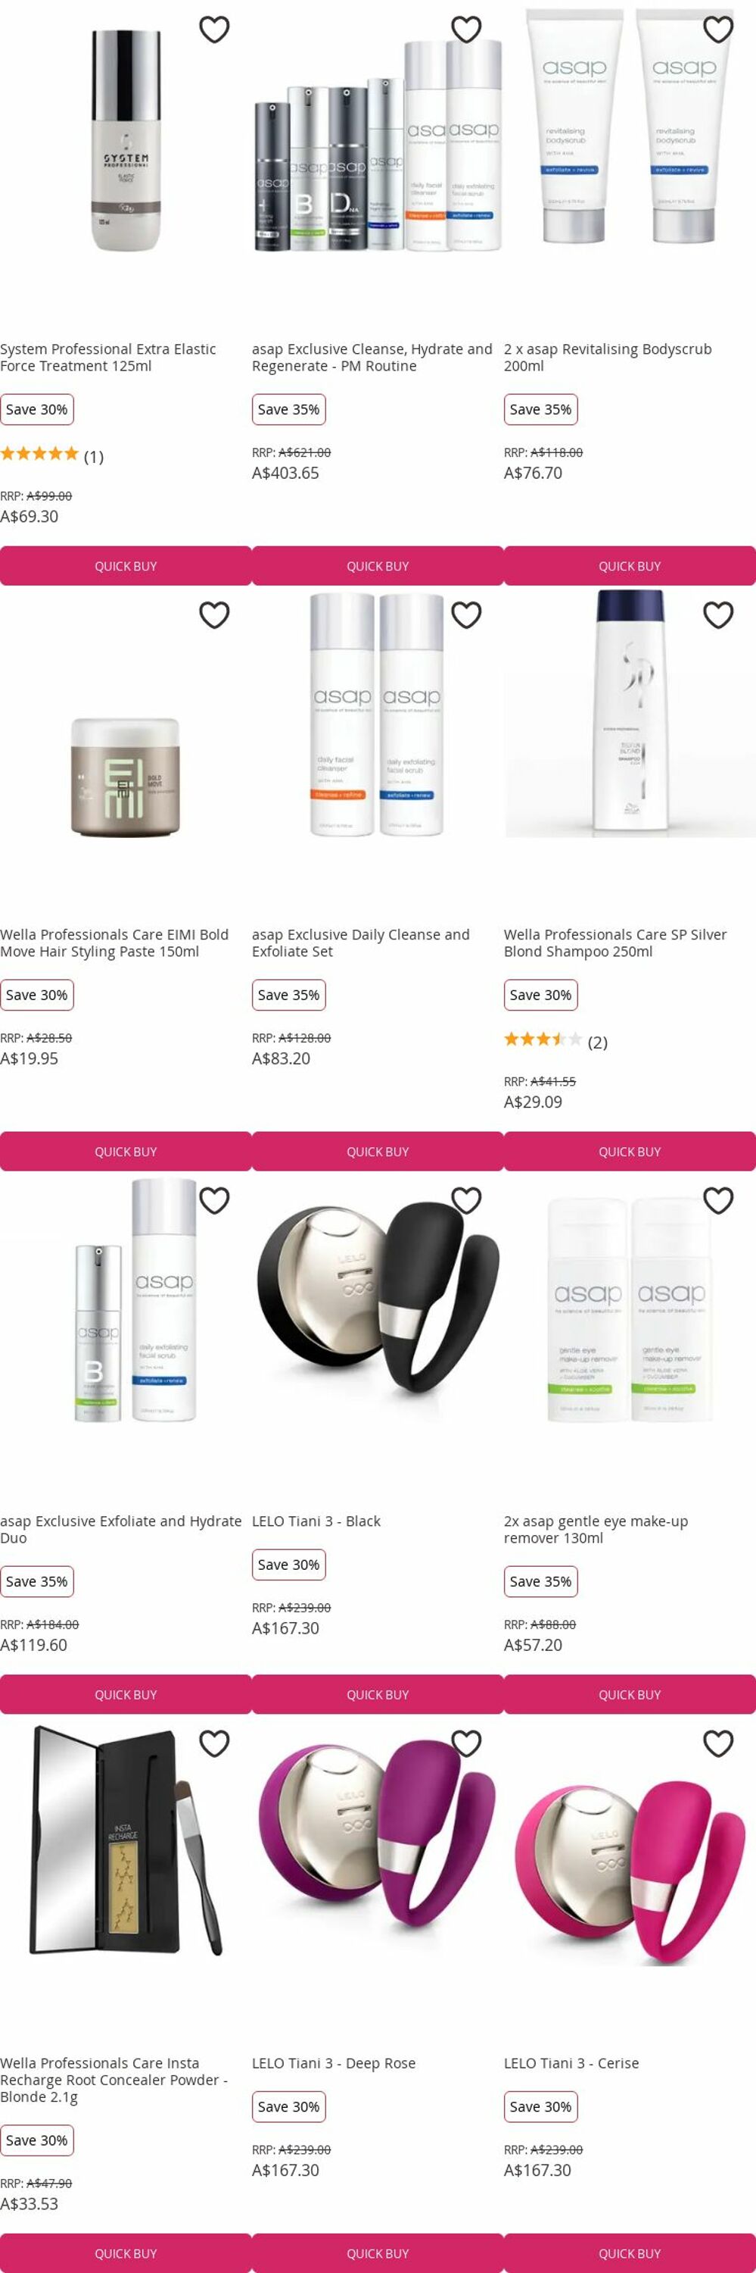Screen dimensions: 756x2273
Task: Toggle wishlist heart for SP Silver Blond Shampoo
Action: coord(718,615)
